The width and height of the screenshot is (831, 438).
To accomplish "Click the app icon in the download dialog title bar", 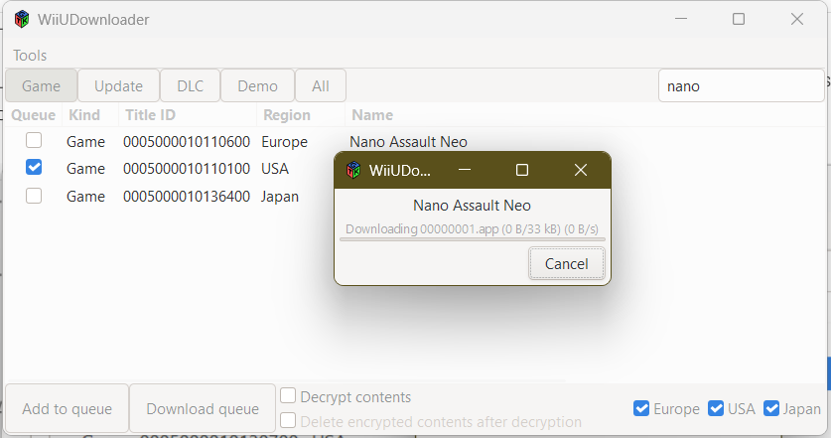I will [x=353, y=170].
